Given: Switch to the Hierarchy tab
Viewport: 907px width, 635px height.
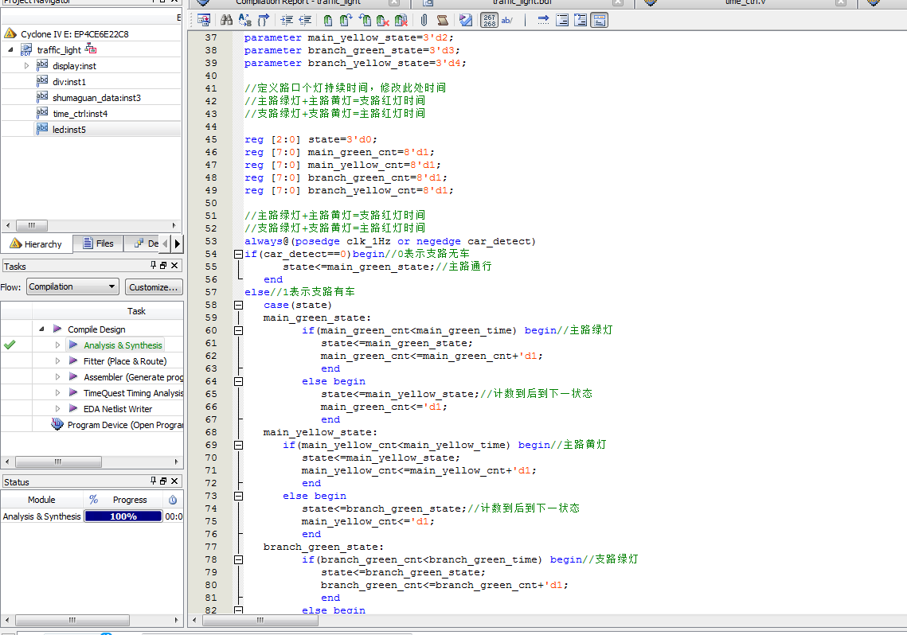Looking at the screenshot, I should coord(37,243).
